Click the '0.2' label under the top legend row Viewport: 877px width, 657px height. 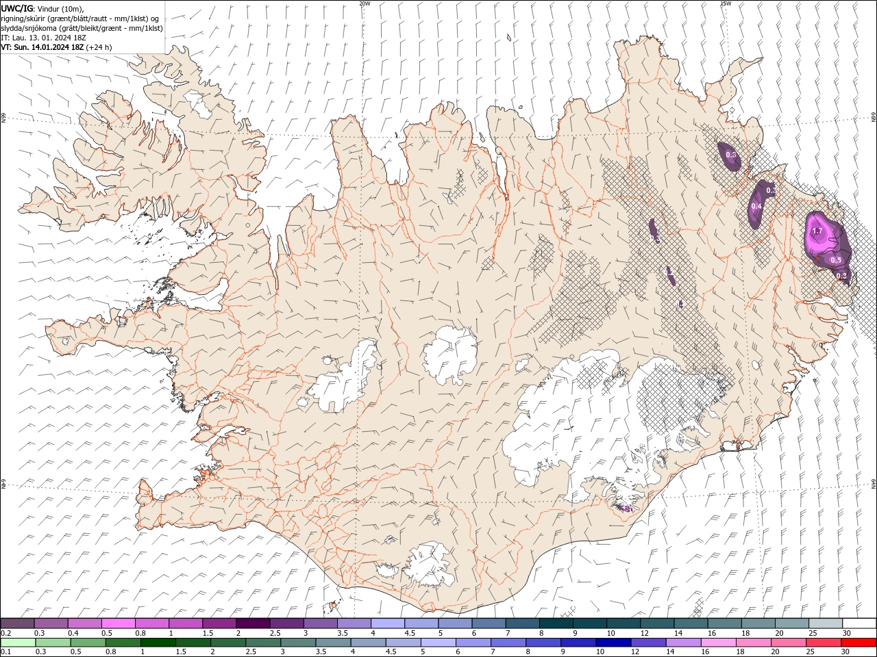tap(6, 633)
